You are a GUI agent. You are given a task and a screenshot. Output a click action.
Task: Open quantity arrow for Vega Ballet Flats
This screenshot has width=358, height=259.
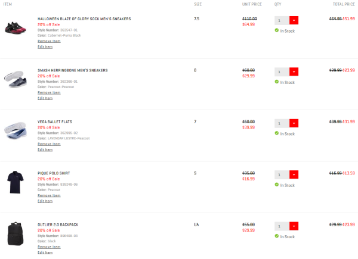pyautogui.click(x=294, y=123)
